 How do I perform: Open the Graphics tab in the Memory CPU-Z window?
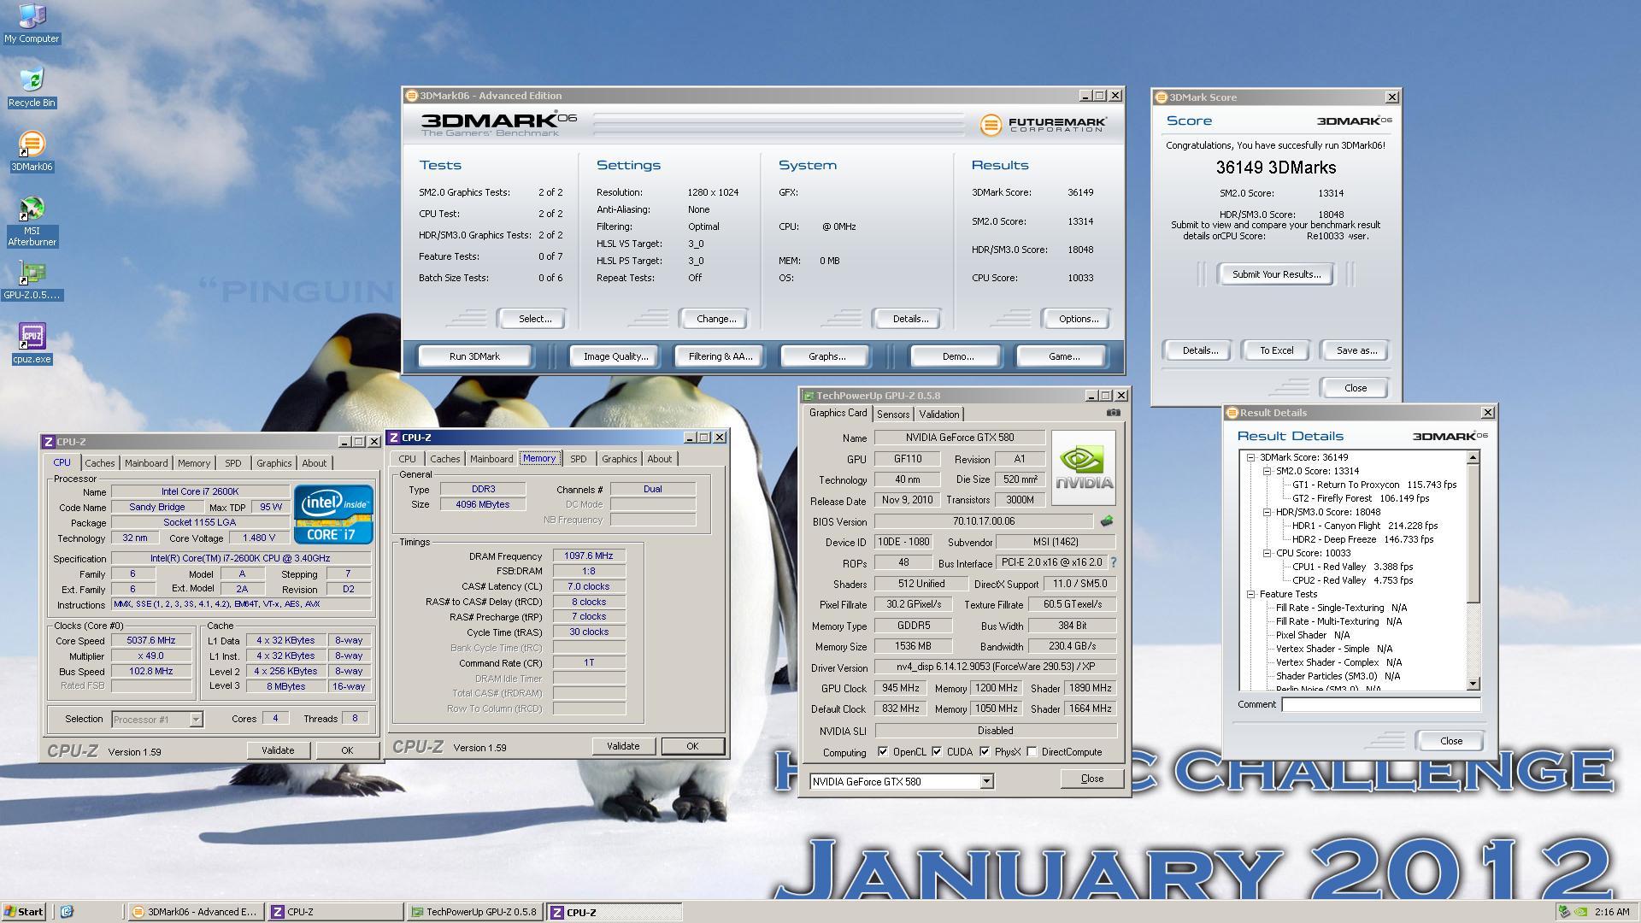click(x=619, y=459)
